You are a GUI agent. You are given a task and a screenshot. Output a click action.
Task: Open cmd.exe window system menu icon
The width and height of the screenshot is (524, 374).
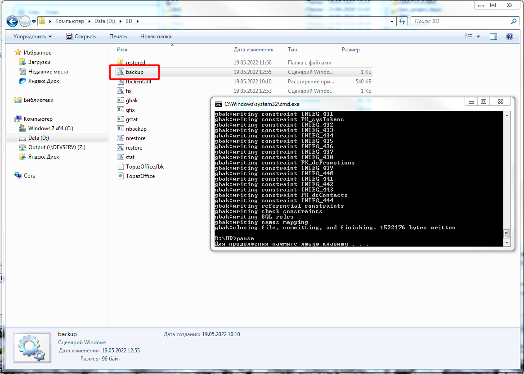[x=218, y=104]
